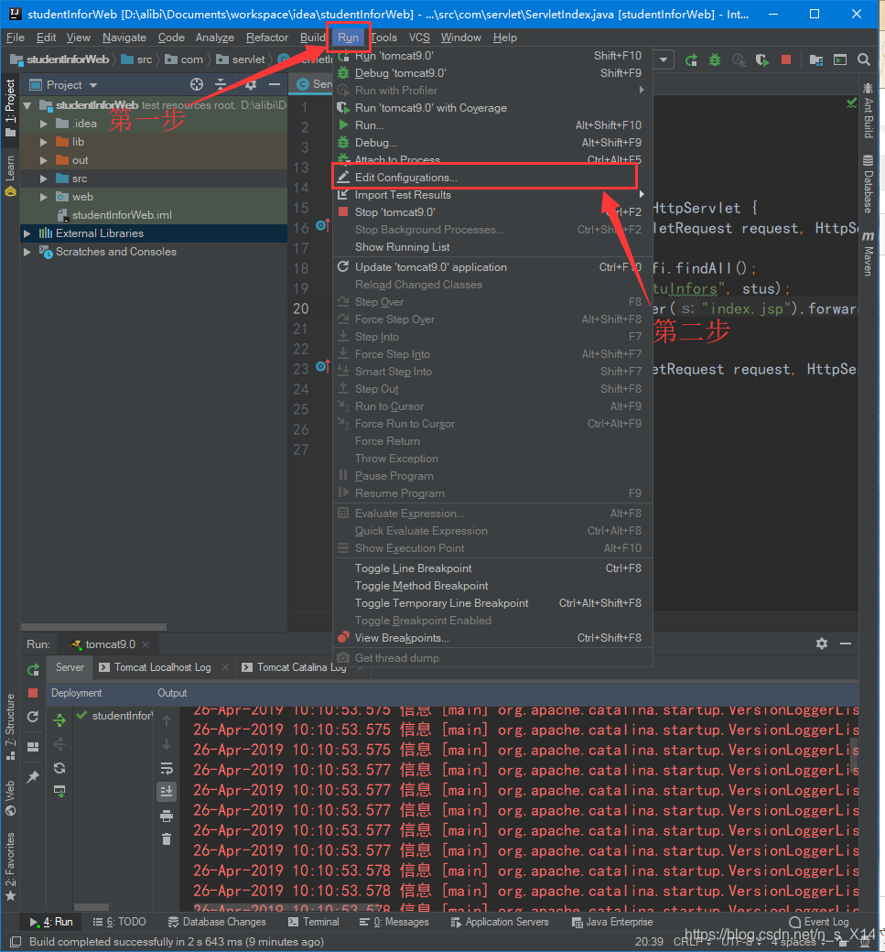Switch to the Server tab
The height and width of the screenshot is (952, 885).
[70, 667]
